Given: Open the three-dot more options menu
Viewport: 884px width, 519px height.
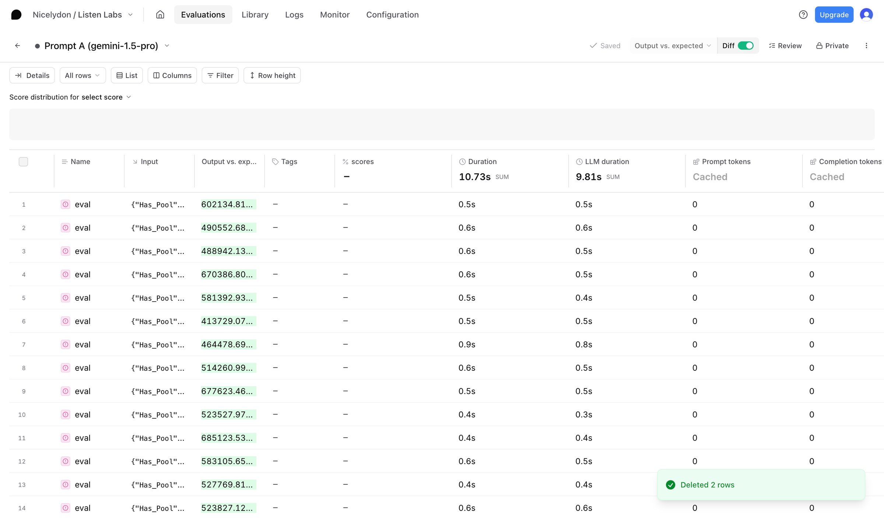Looking at the screenshot, I should pyautogui.click(x=866, y=46).
